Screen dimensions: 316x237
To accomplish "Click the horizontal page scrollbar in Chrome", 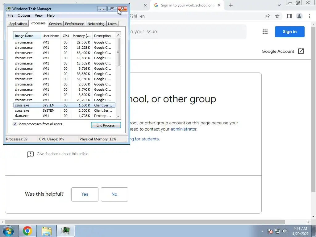I will tap(145, 222).
